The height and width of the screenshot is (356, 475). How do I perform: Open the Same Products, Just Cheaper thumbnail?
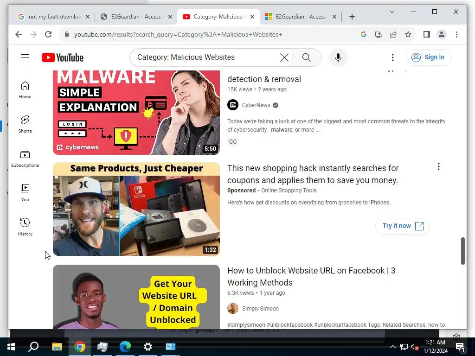point(136,209)
